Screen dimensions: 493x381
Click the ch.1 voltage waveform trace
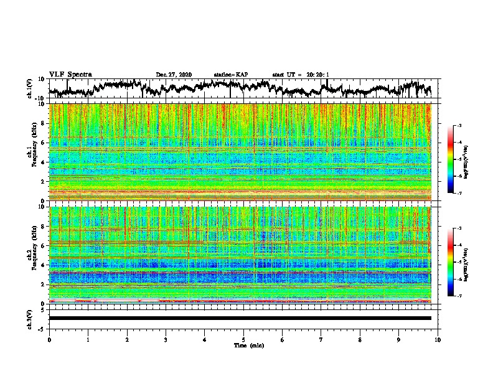pos(240,88)
